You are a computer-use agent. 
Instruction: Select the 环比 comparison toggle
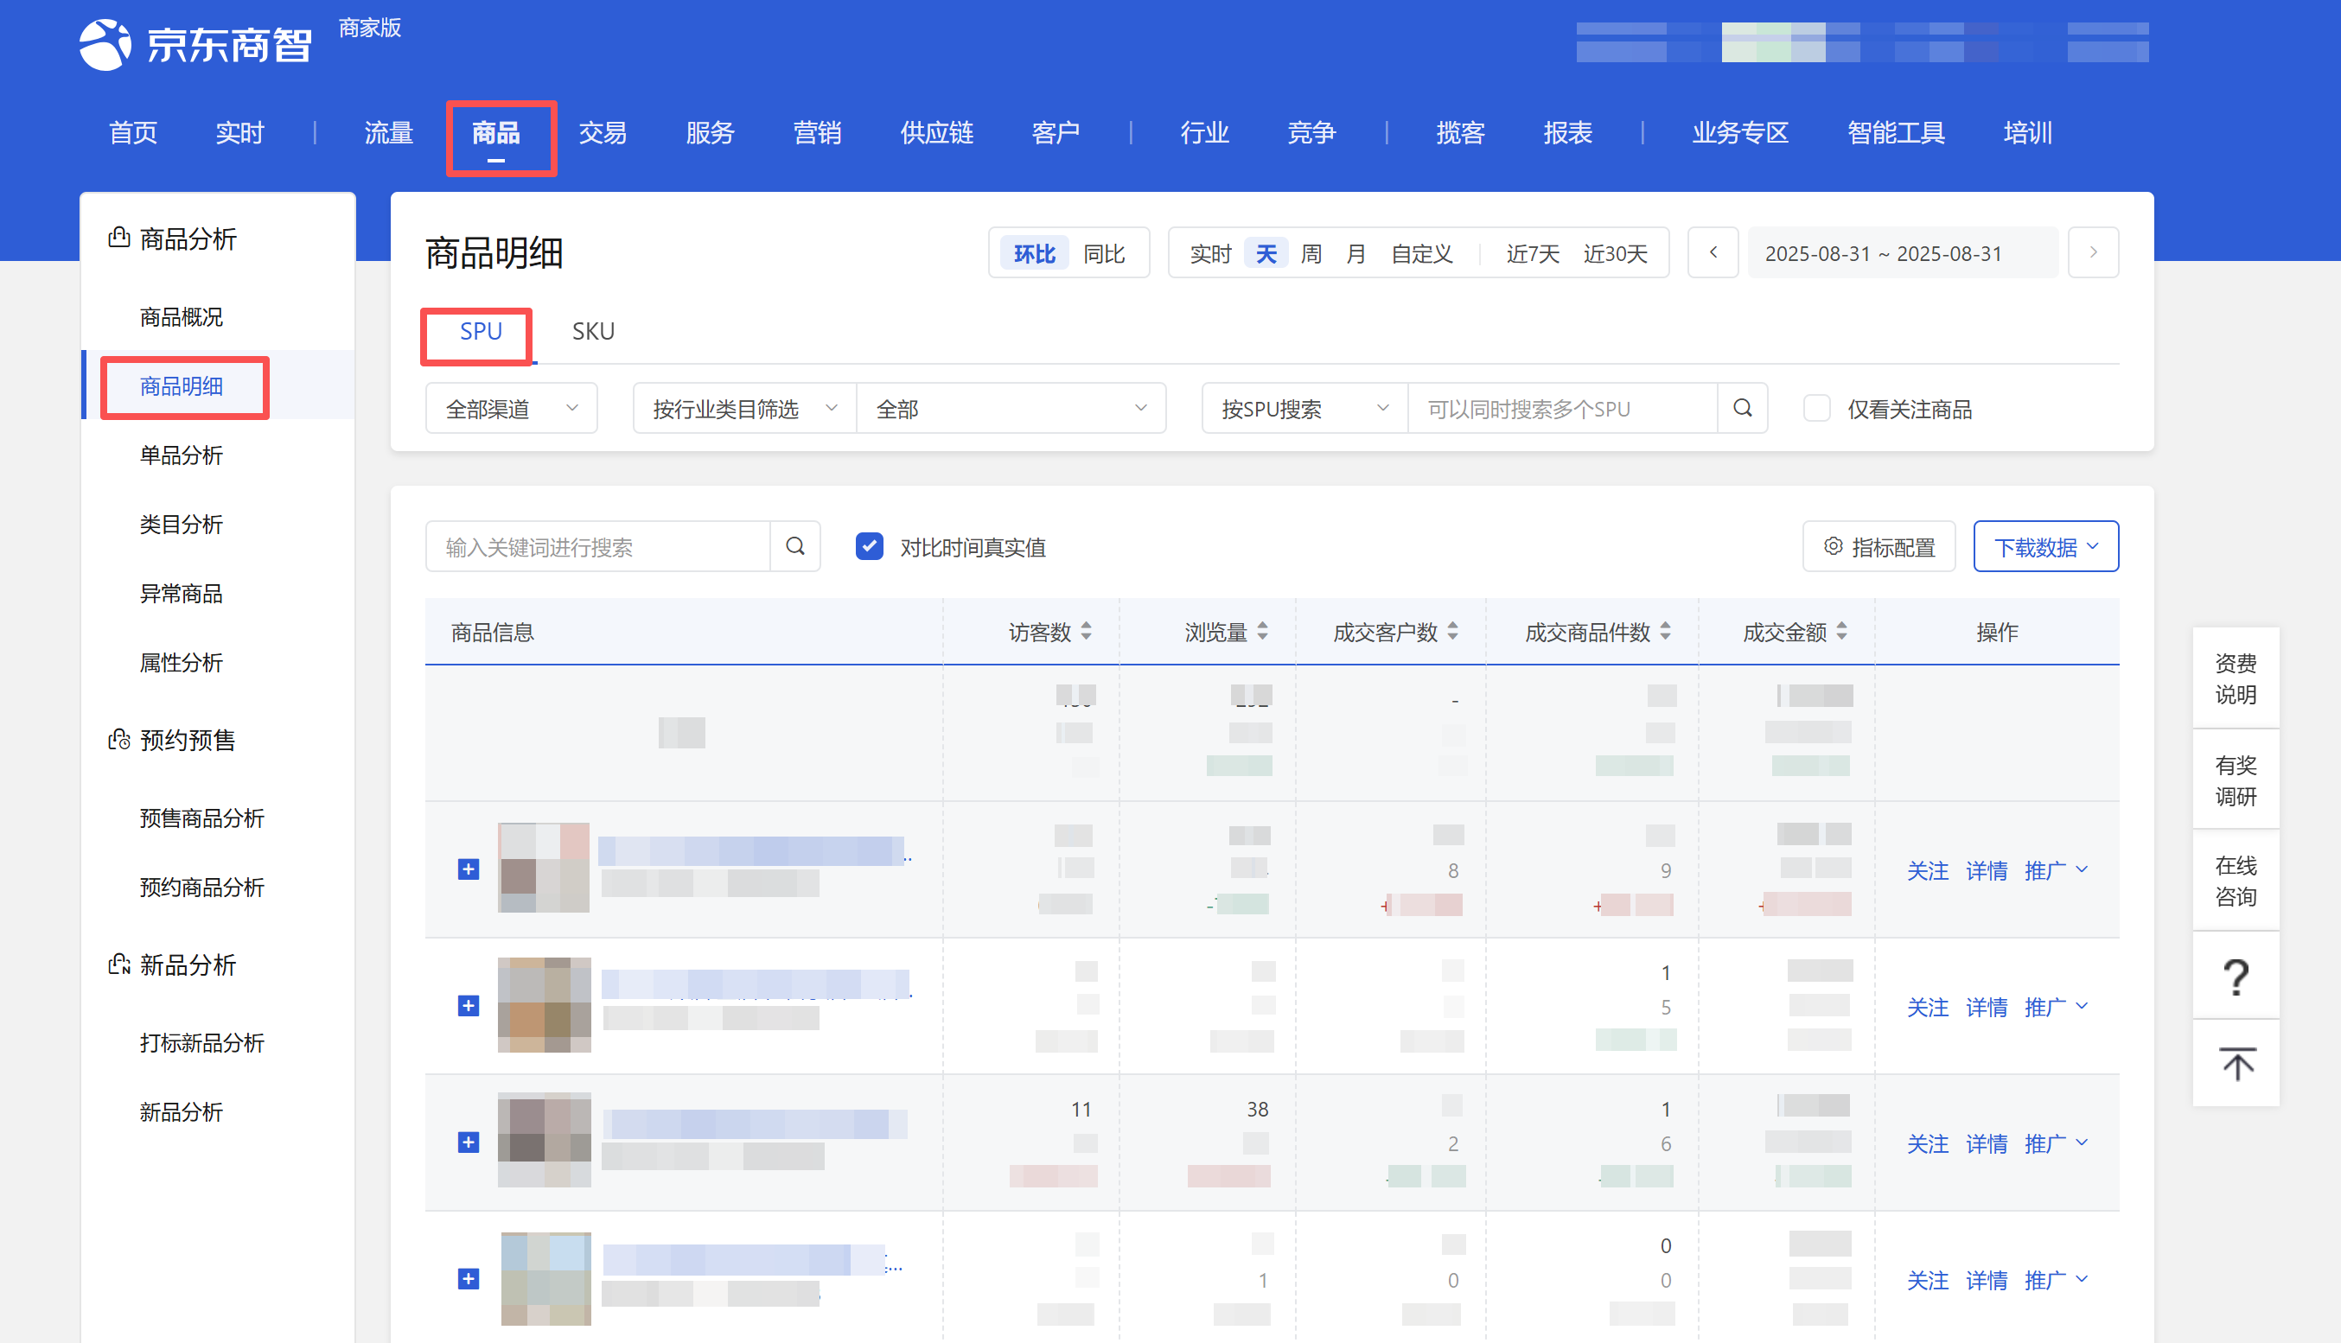tap(1034, 254)
